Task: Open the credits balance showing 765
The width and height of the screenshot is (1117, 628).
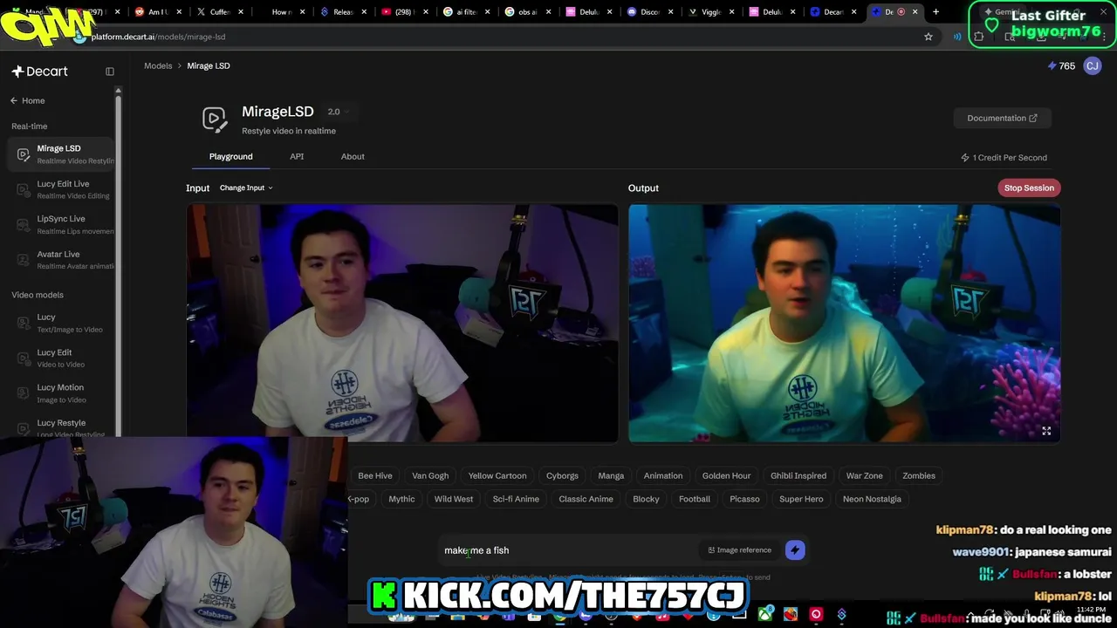Action: pos(1060,66)
